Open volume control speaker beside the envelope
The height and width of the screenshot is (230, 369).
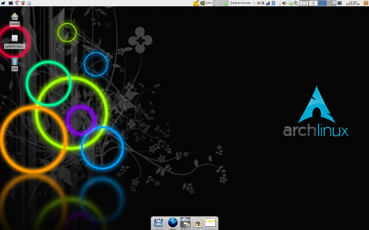(x=285, y=3)
